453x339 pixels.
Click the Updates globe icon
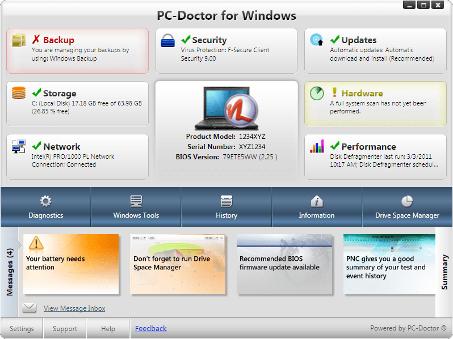coord(317,40)
